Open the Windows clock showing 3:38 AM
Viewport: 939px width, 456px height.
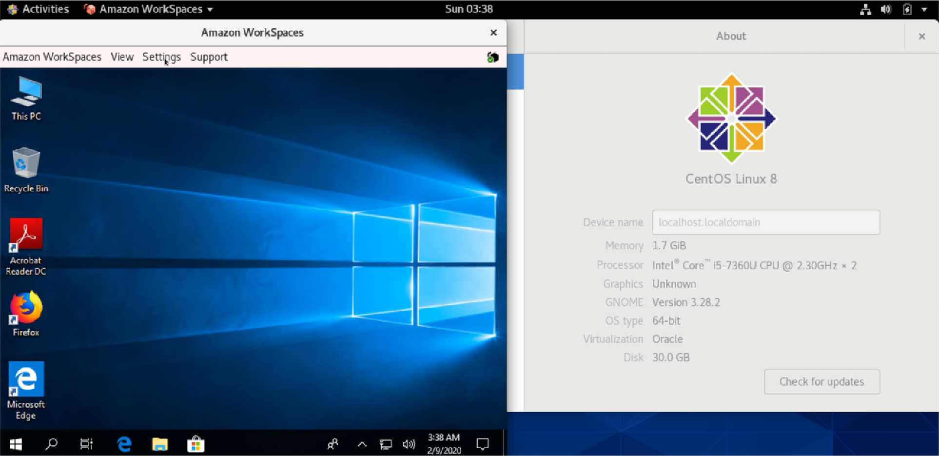[444, 444]
